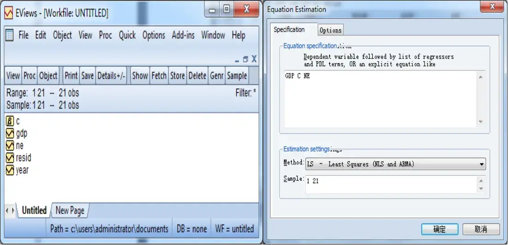Open the View menu
Image resolution: width=508 pixels, height=245 pixels.
click(85, 35)
